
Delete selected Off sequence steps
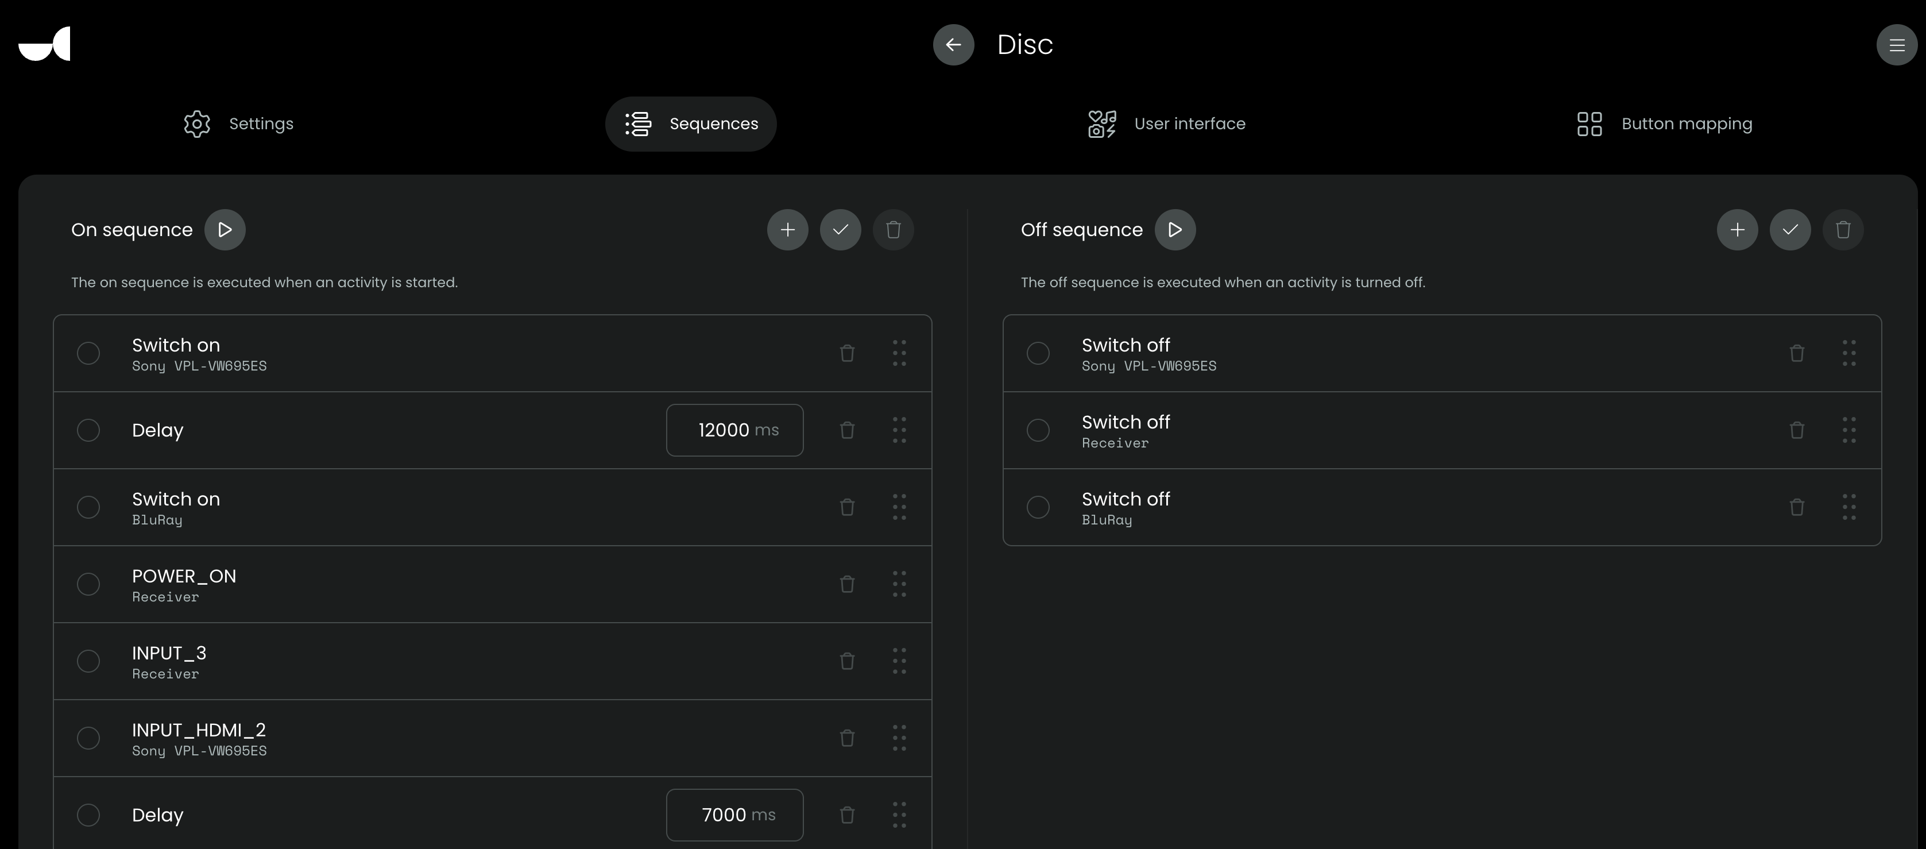tap(1843, 230)
